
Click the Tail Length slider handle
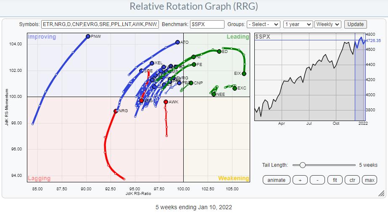coord(302,165)
